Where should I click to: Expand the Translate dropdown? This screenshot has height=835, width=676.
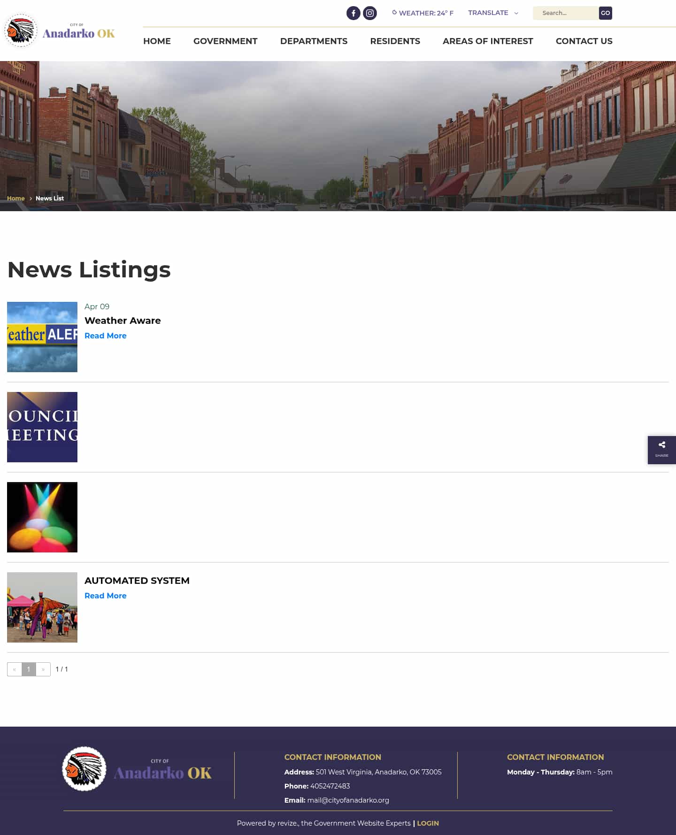point(493,13)
